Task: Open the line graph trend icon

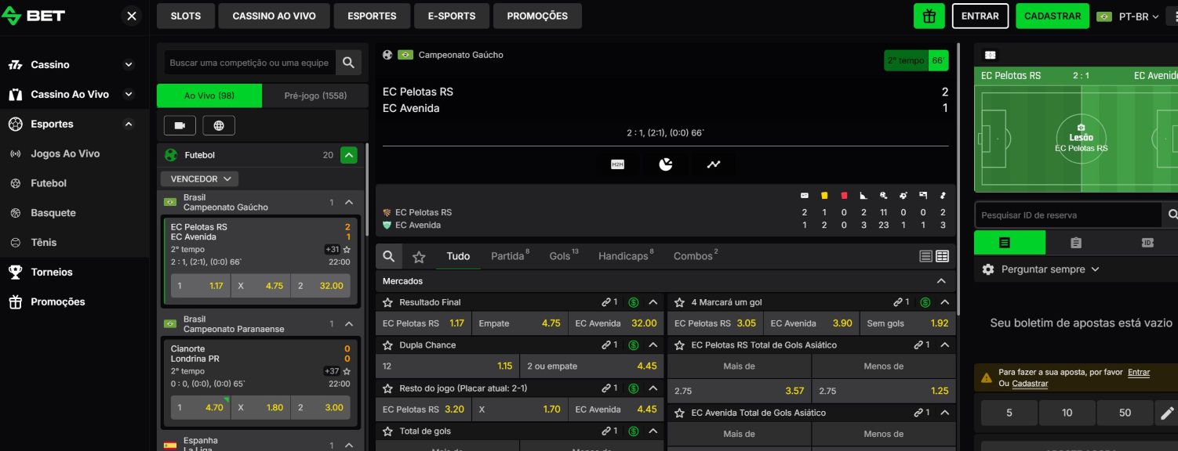Action: 714,164
